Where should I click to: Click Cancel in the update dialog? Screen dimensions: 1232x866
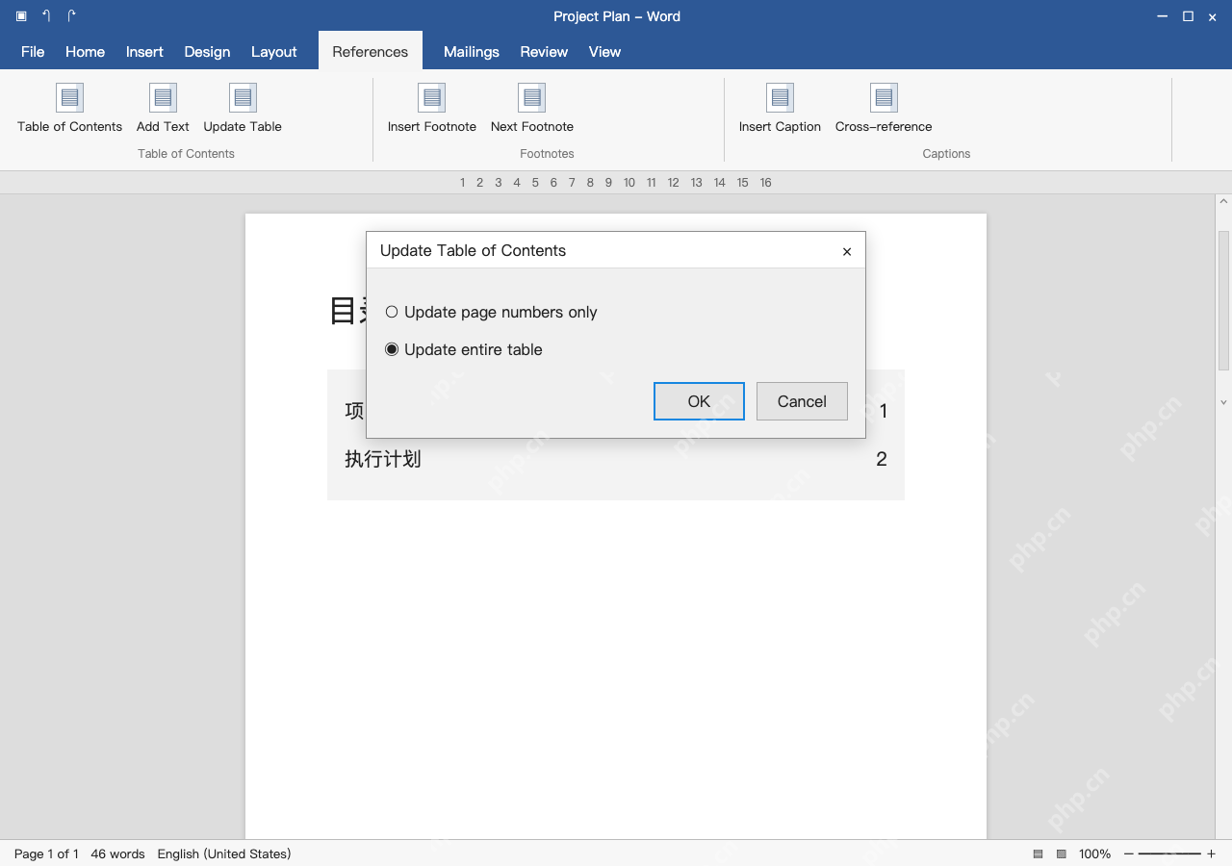pos(802,401)
